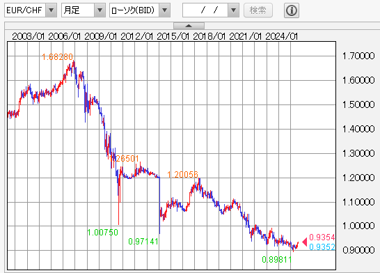Click the 1.10000 price axis label
The image size is (380, 273).
point(358,202)
